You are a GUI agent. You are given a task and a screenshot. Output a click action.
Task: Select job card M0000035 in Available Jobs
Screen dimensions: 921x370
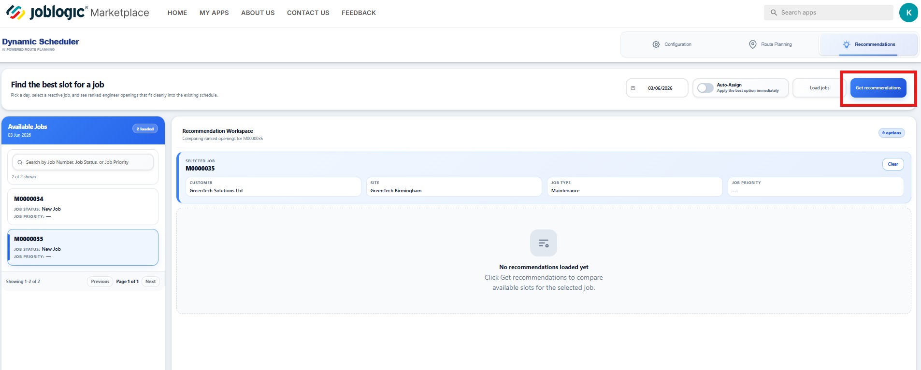click(x=83, y=247)
